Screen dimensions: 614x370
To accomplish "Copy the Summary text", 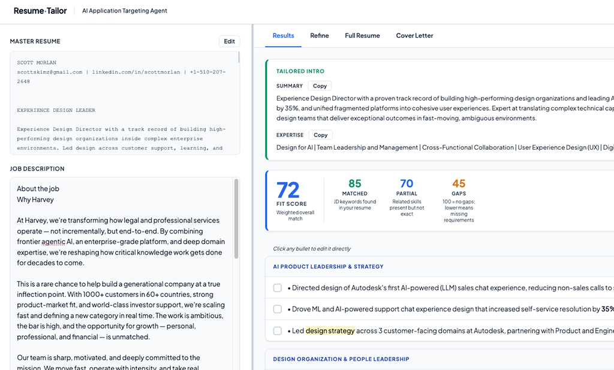I will tap(320, 86).
